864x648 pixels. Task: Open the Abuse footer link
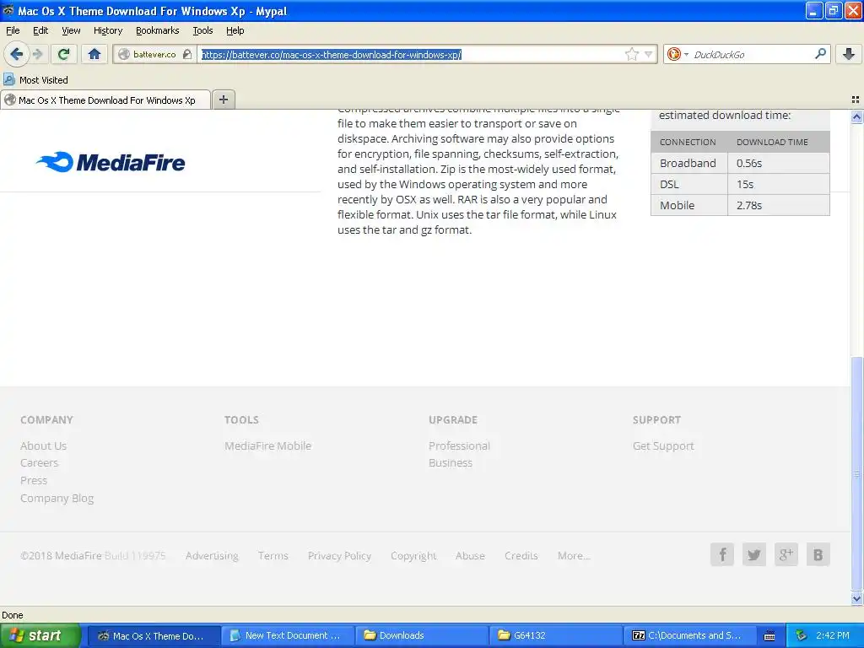pyautogui.click(x=470, y=555)
